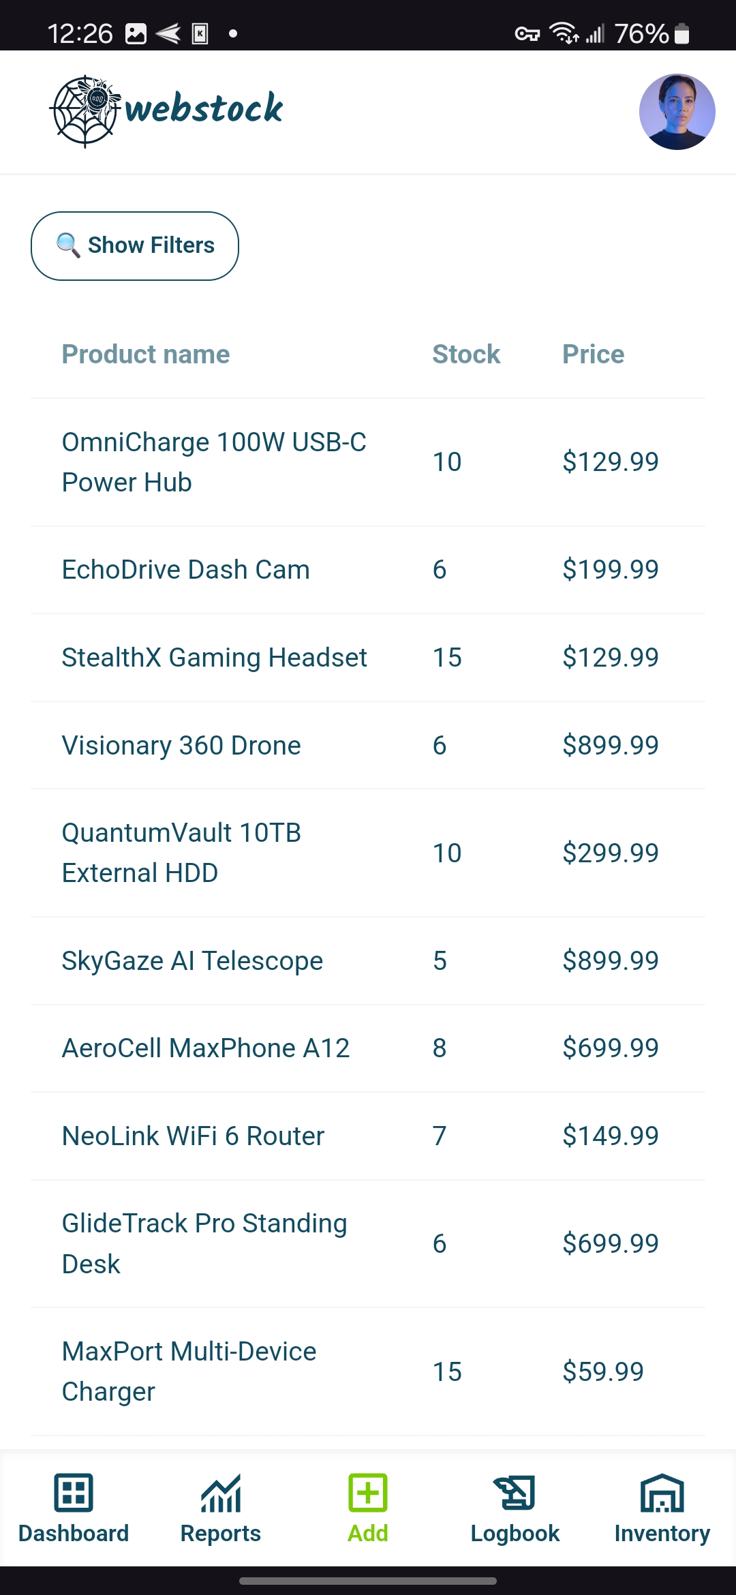This screenshot has height=1595, width=736.
Task: Sort by the Stock column header
Action: [x=466, y=354]
